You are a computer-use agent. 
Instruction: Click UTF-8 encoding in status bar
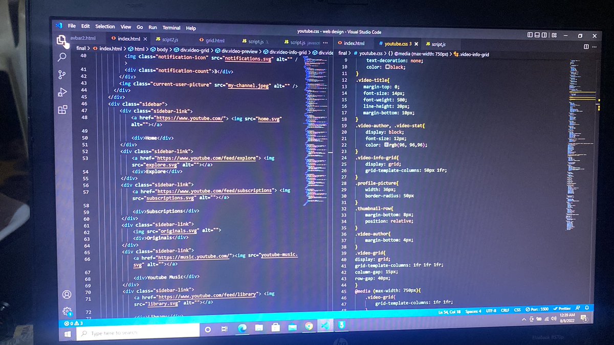click(491, 311)
